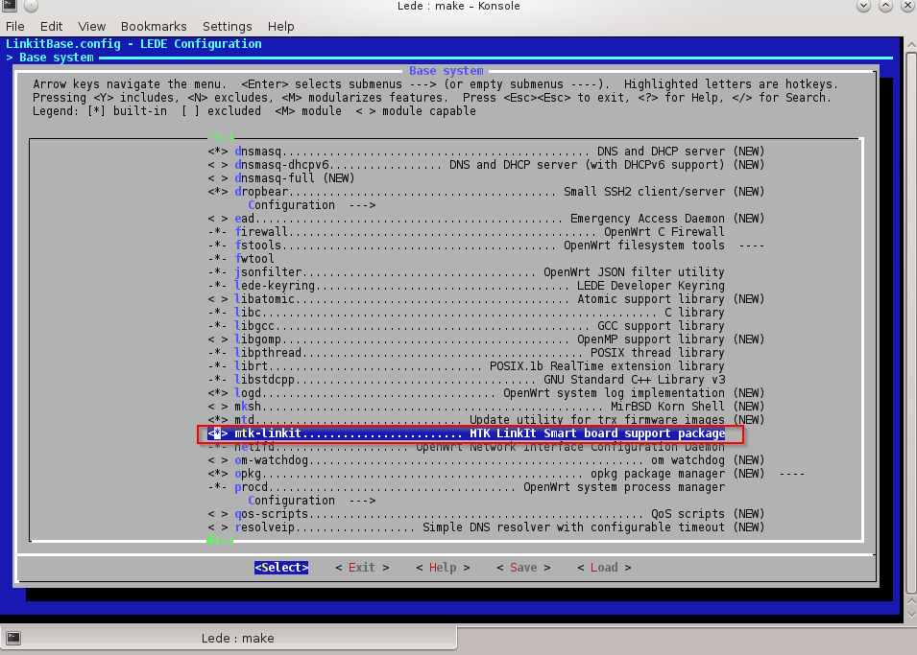
Task: Toggle the qos-scripts package selection marker
Action: coord(218,514)
